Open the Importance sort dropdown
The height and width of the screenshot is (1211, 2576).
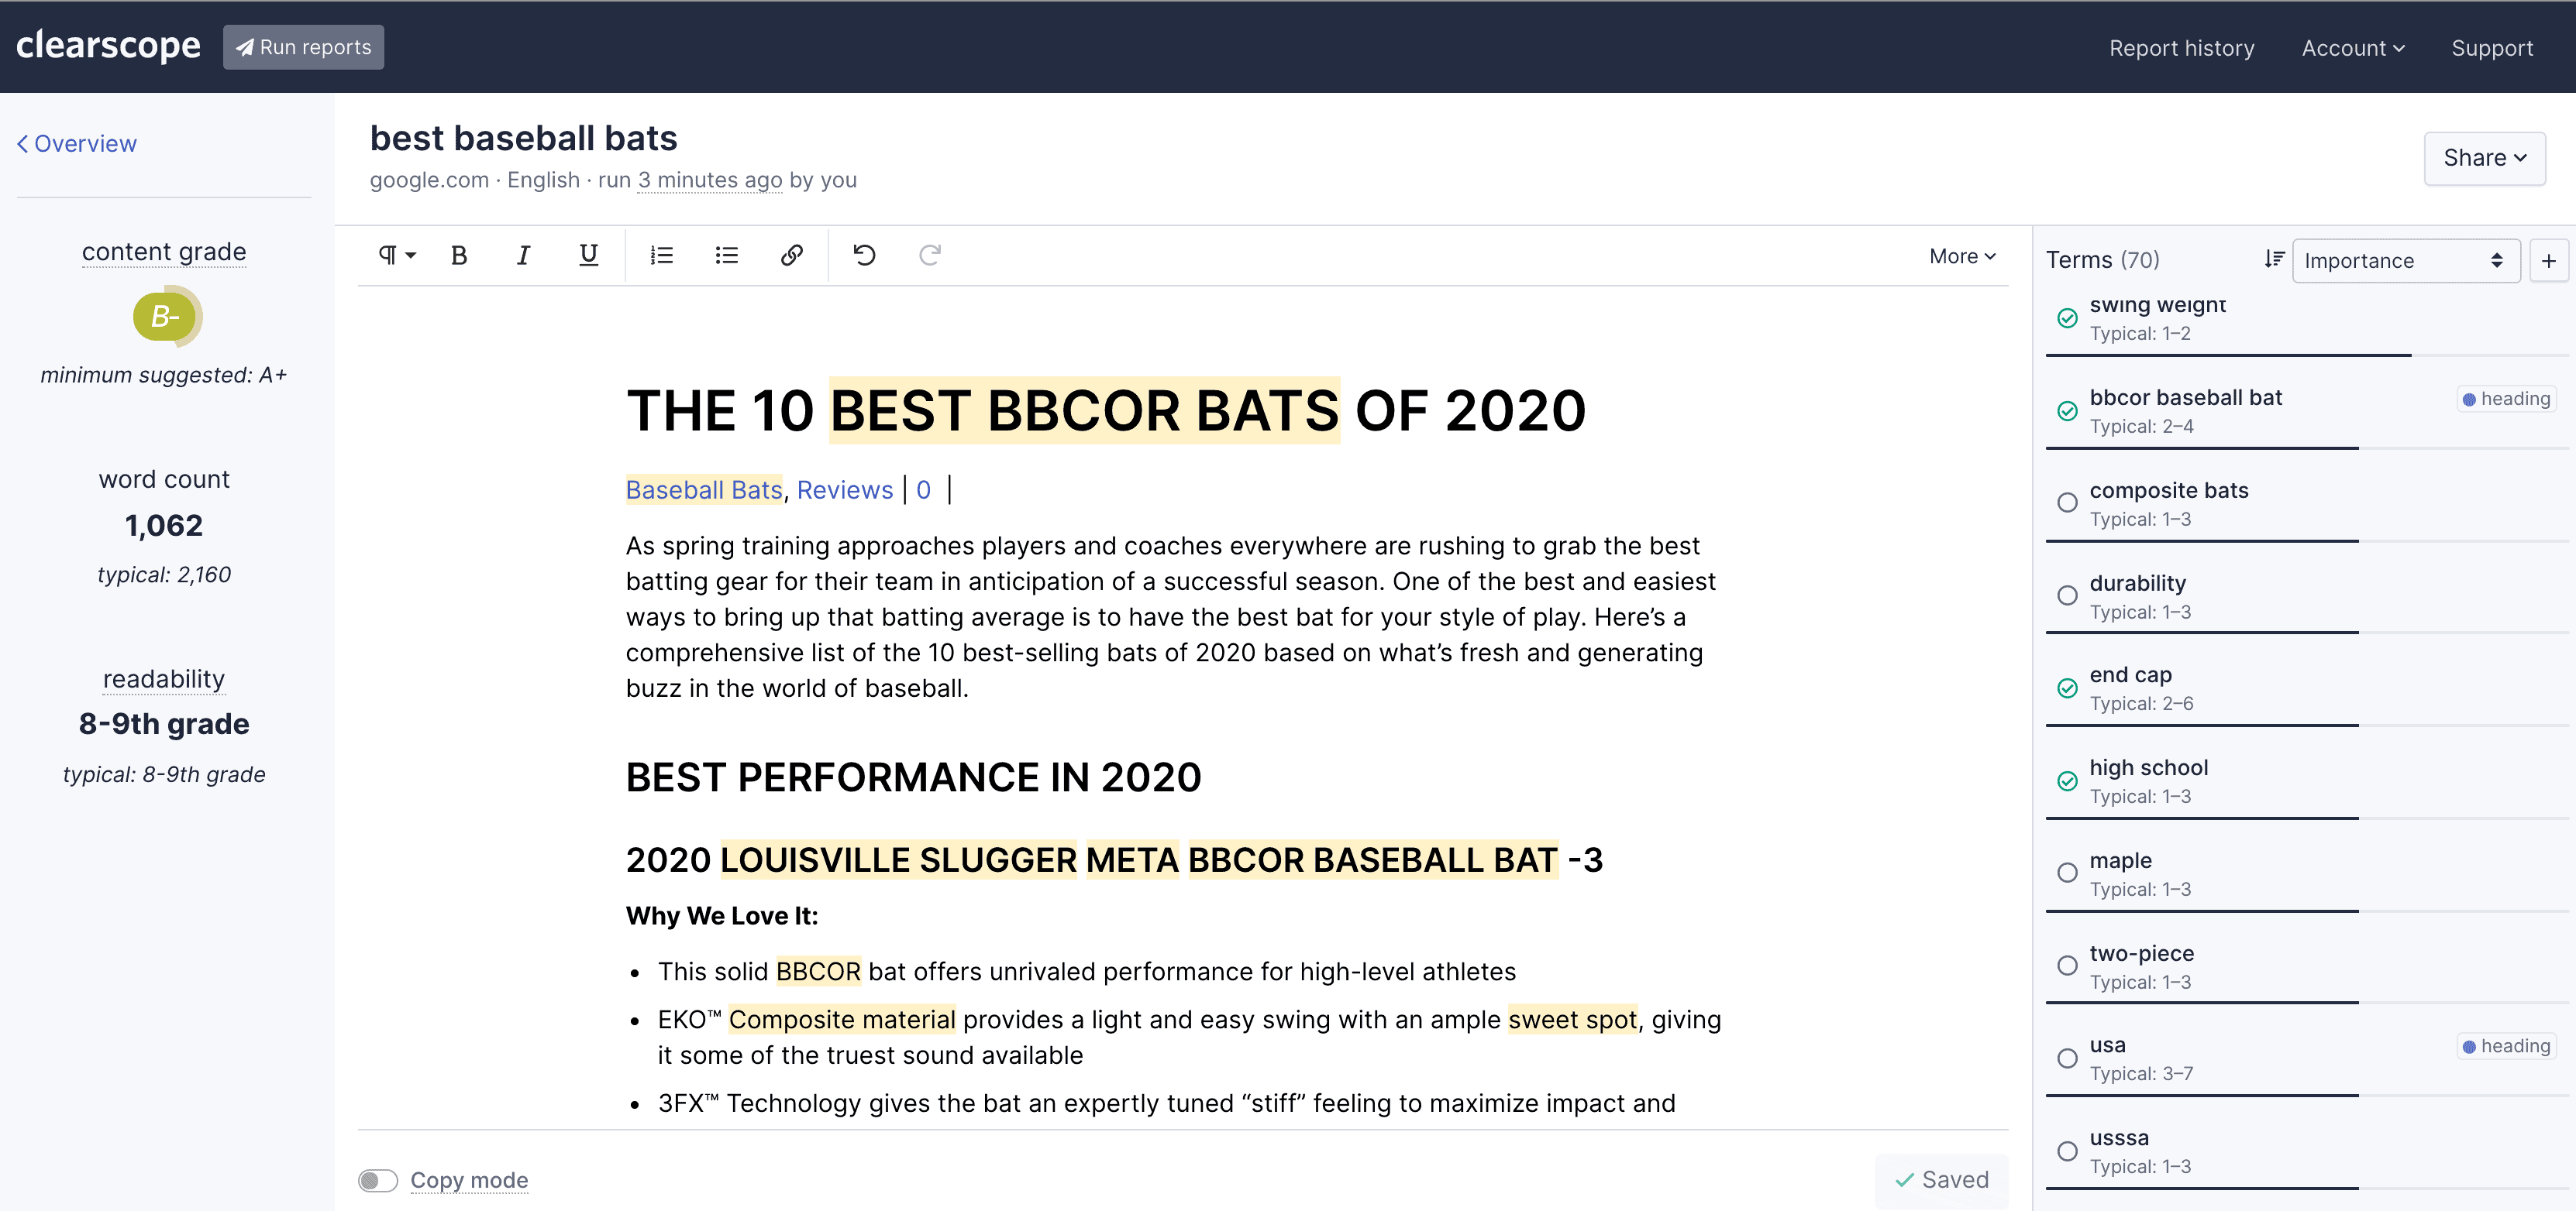click(x=2405, y=261)
